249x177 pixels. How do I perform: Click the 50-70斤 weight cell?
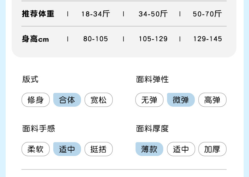coord(207,14)
